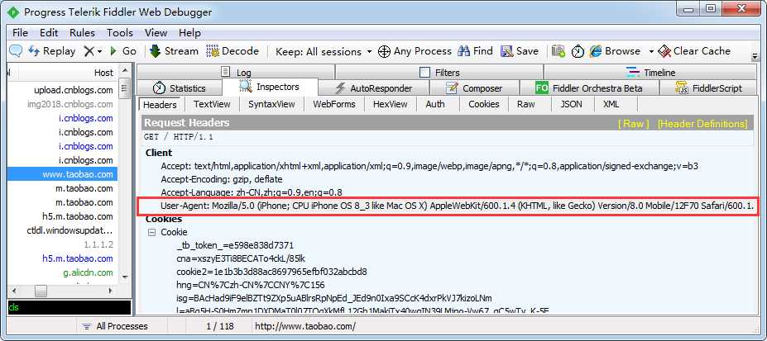Toggle Stream mode

[174, 51]
